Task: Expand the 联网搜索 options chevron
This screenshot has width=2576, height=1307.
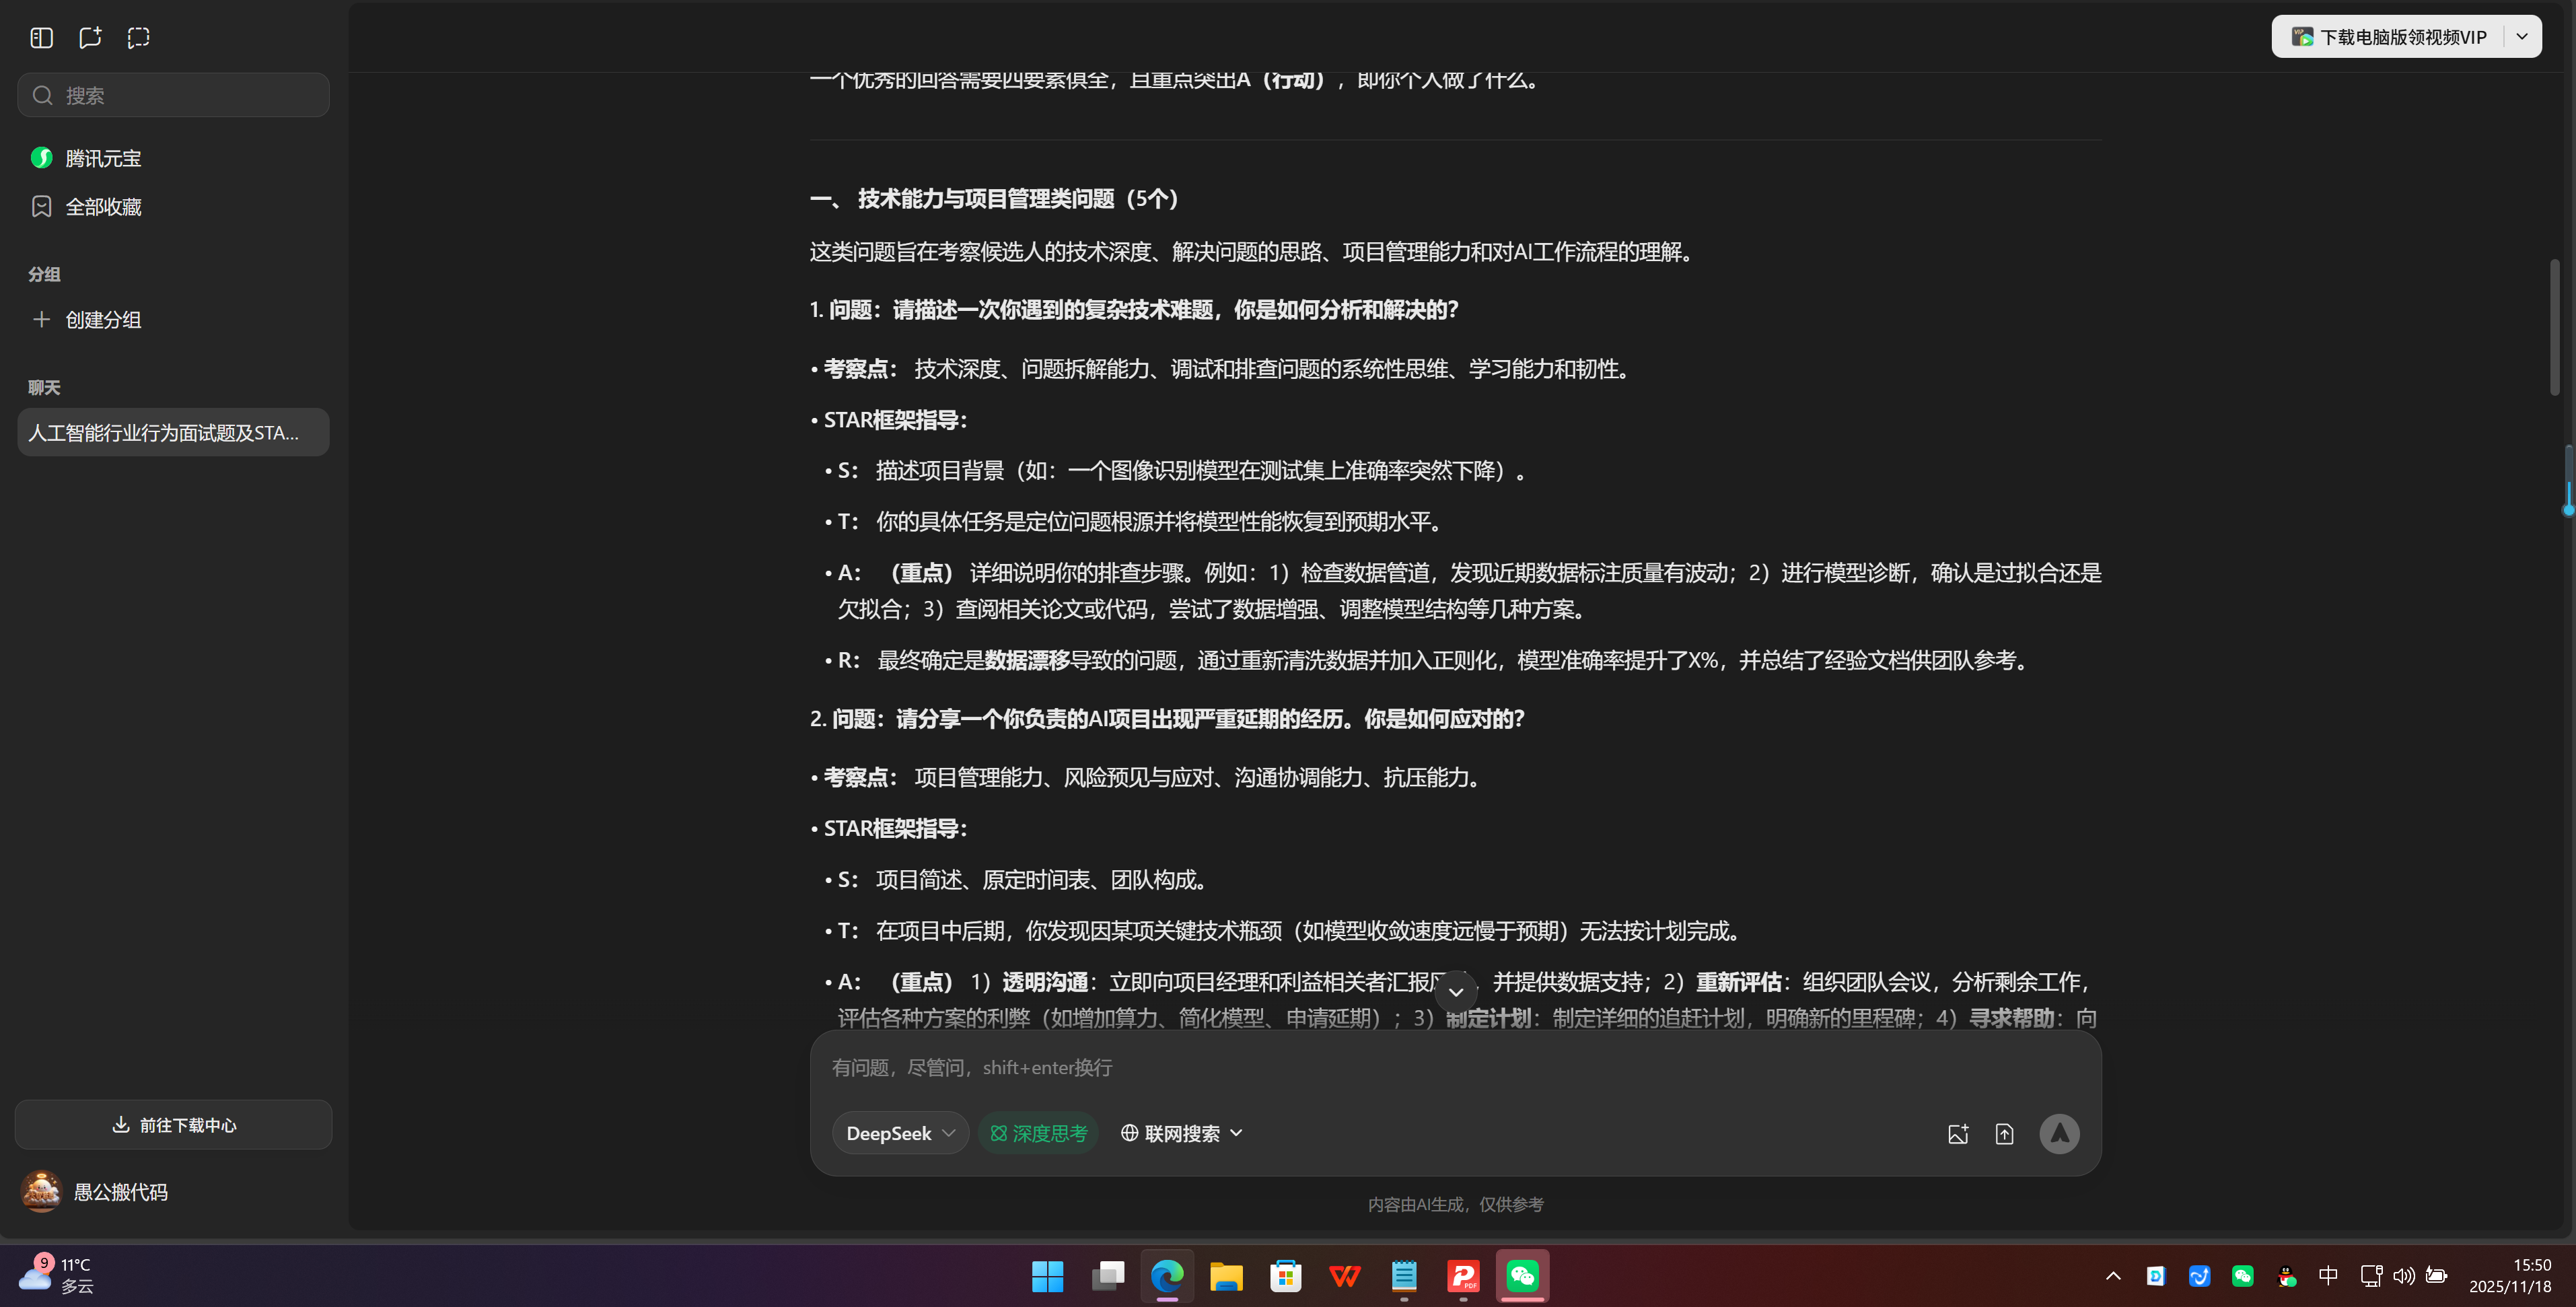Action: coord(1236,1133)
